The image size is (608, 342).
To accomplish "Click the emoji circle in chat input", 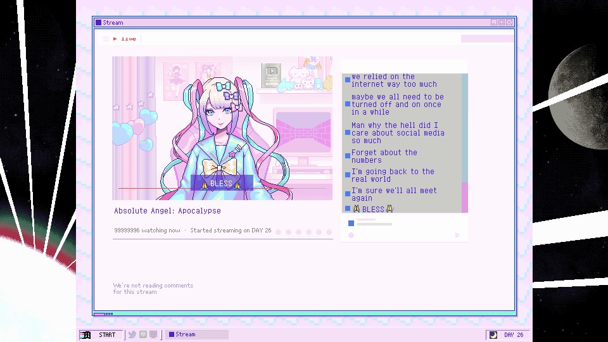I will coord(351,235).
